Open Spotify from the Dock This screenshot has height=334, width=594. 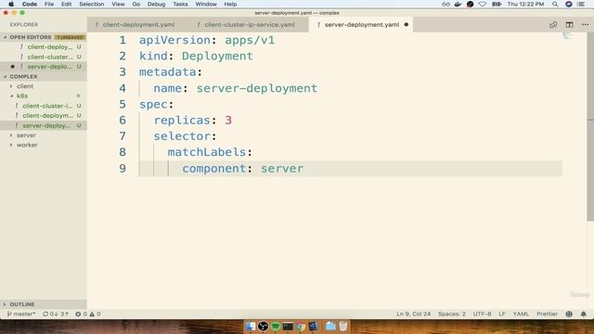(276, 326)
